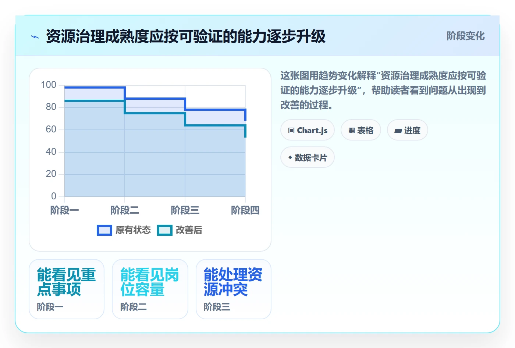Viewport: 515px width, 348px height.
Task: Select the 表格 tag
Action: (361, 130)
